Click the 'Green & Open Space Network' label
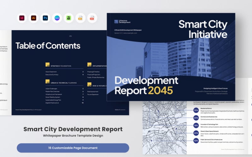Screen dimensions: 252x157 click(x=209, y=131)
